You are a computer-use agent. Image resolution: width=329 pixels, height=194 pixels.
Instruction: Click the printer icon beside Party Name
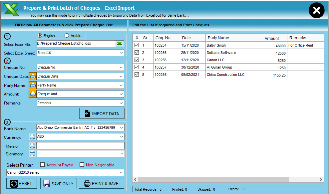33,86
